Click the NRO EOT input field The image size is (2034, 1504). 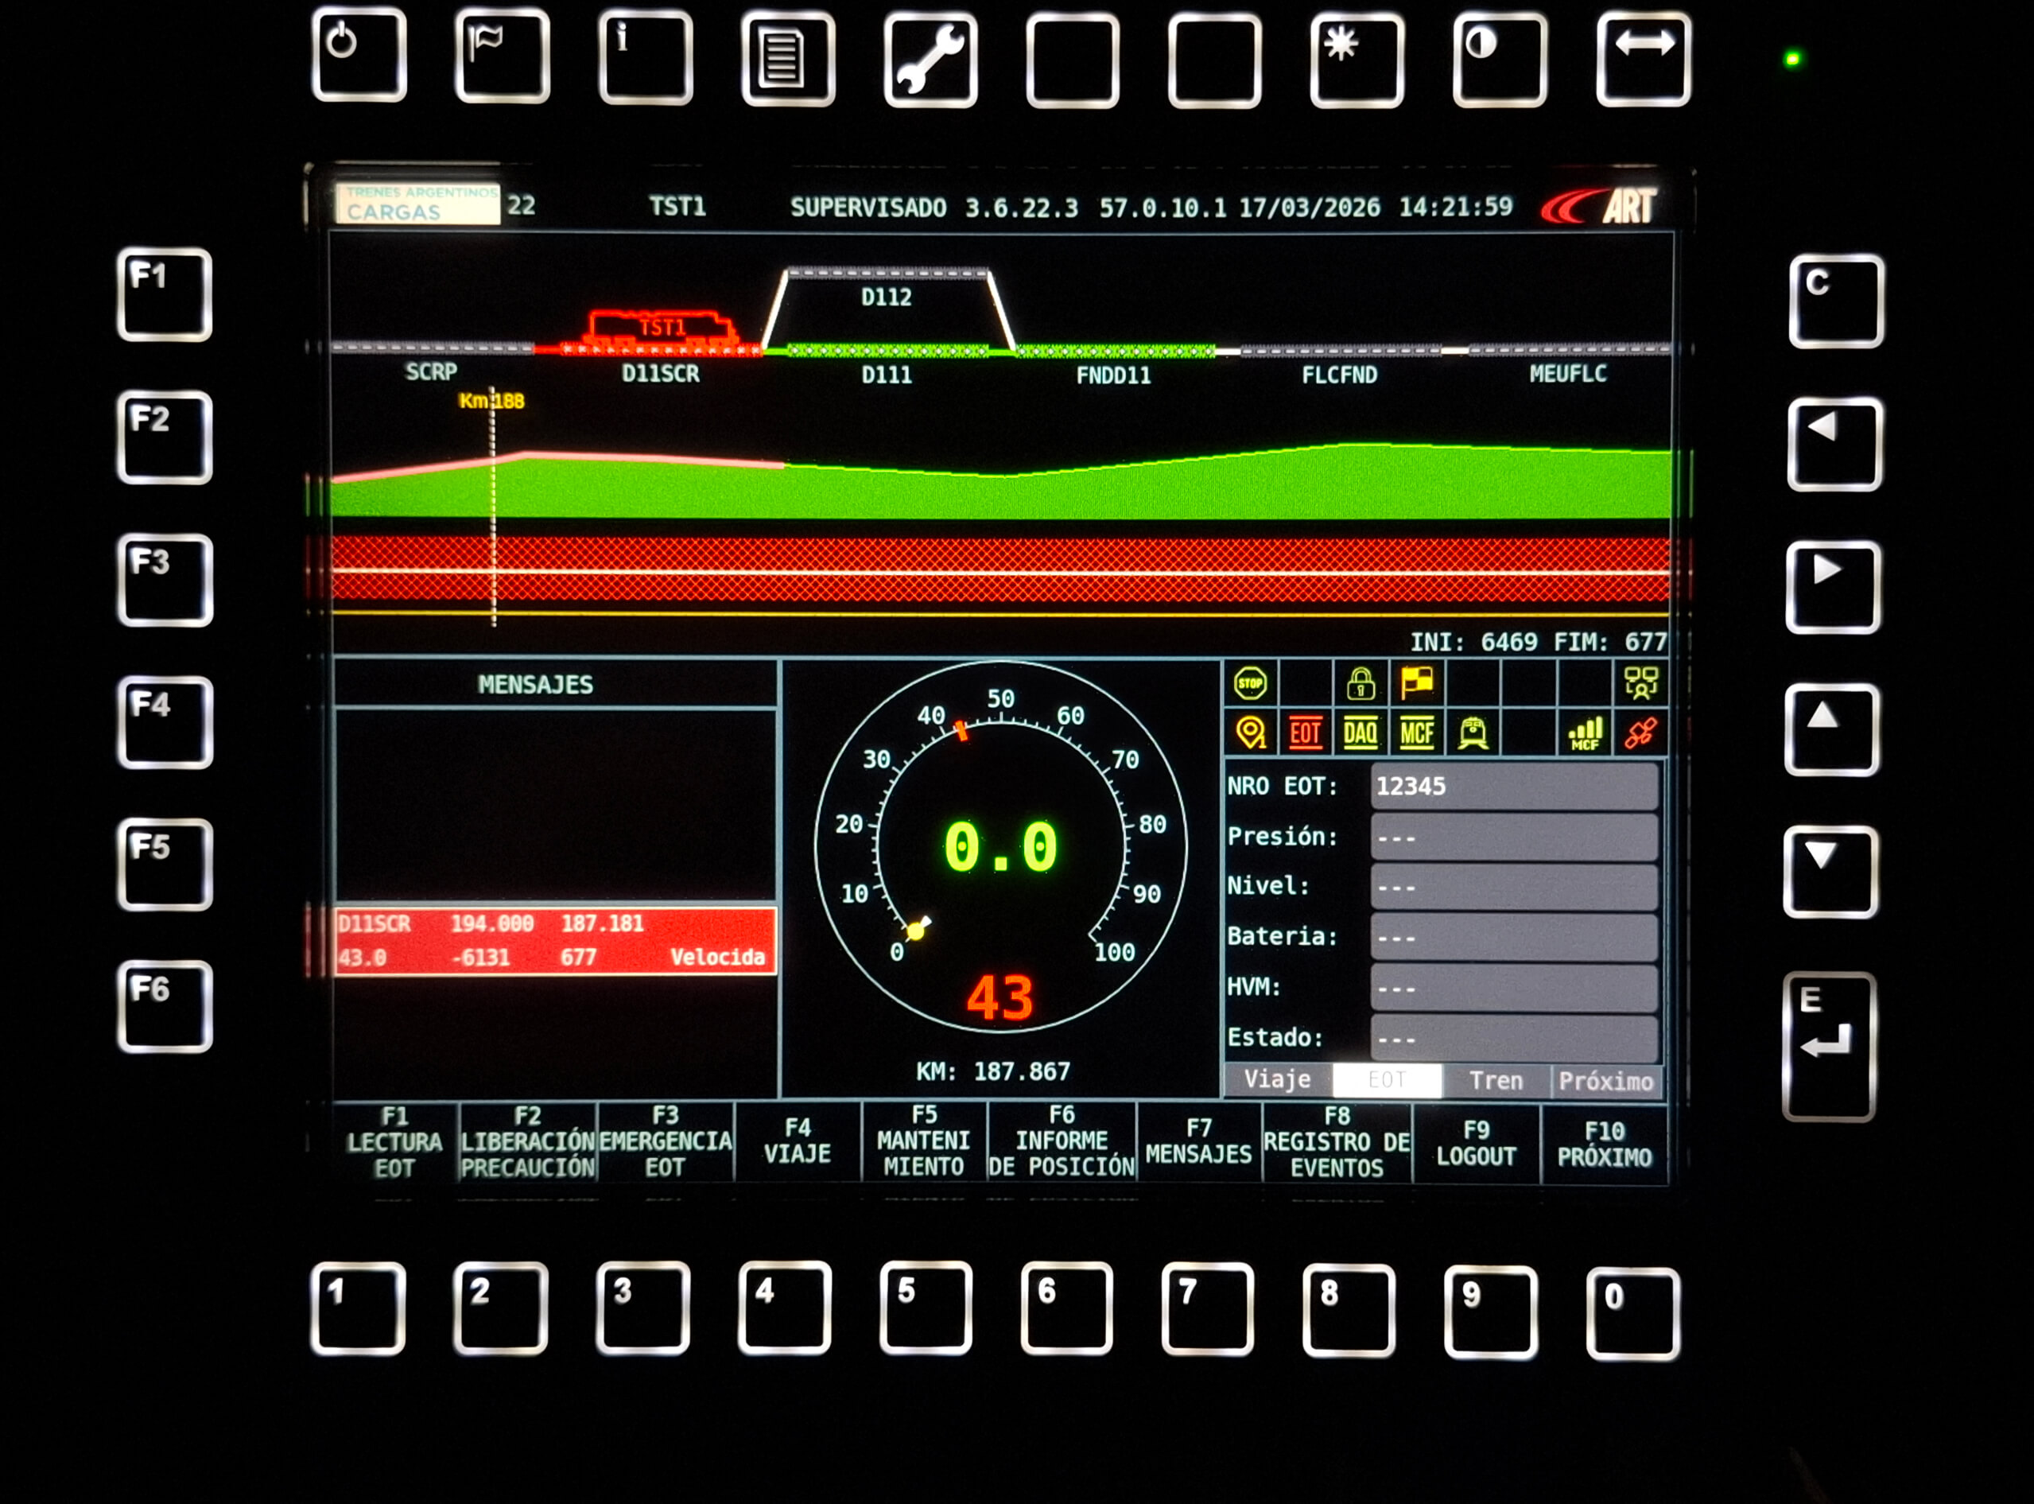1513,787
